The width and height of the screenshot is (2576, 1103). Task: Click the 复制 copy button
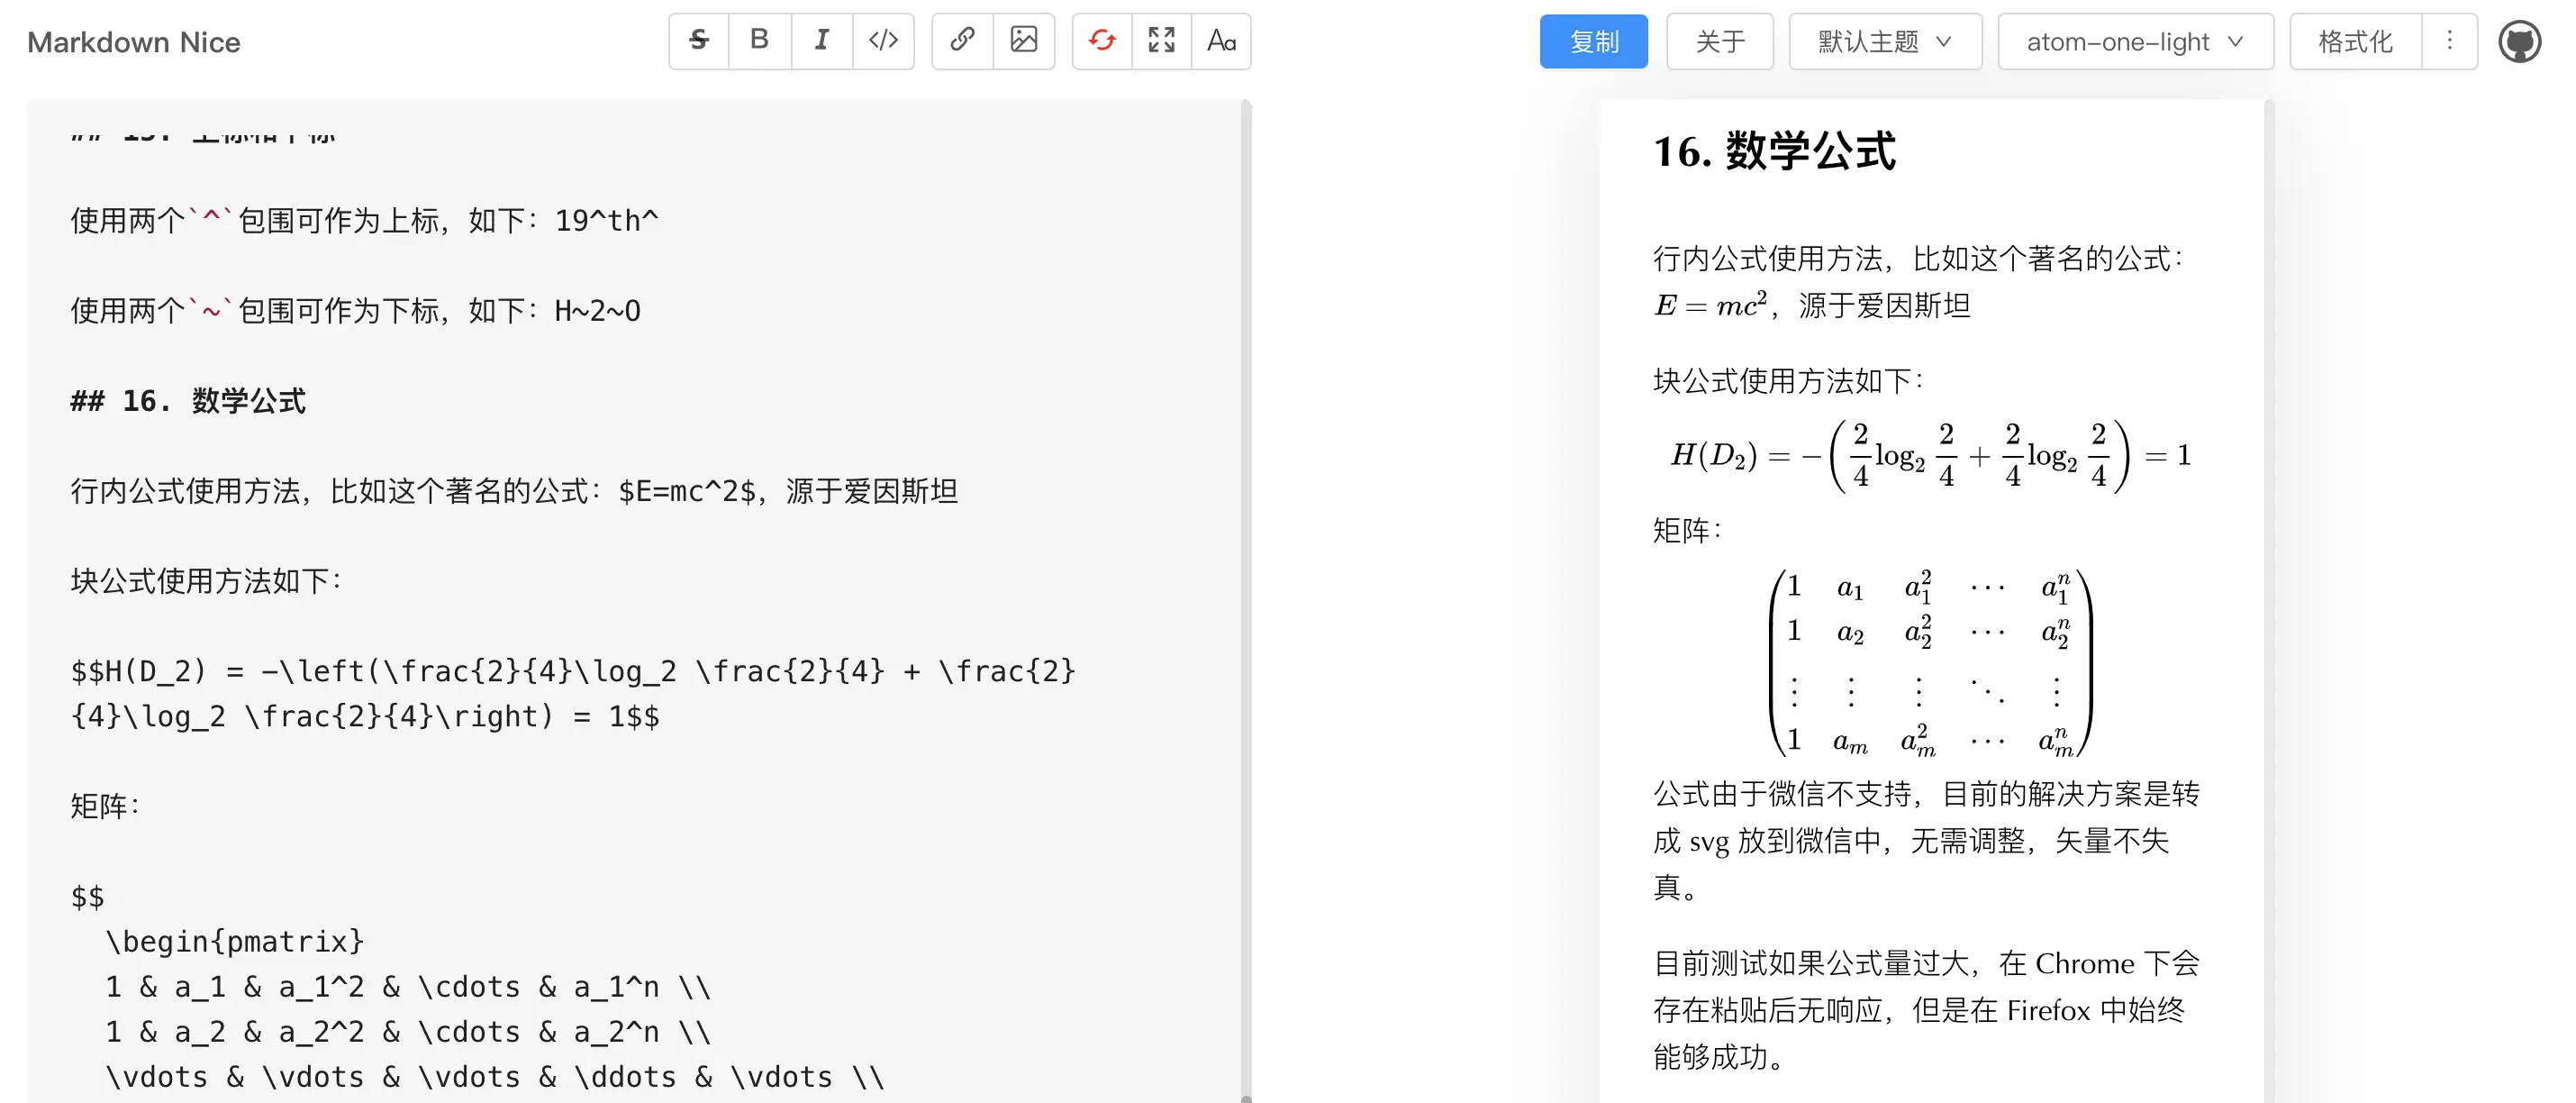pos(1594,41)
